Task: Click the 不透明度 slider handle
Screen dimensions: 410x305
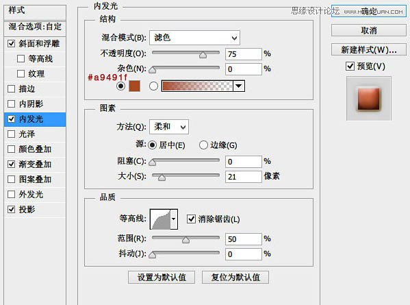Action: point(203,54)
